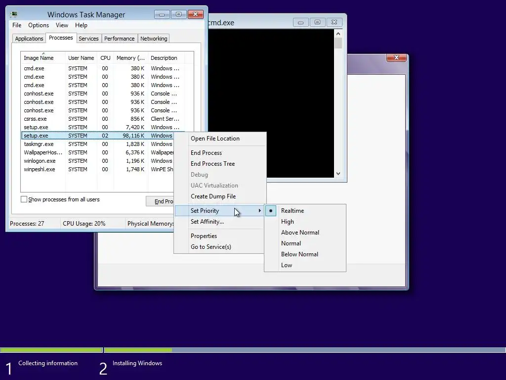Choose End Process in the context menu
Viewport: 506px width, 380px height.
[x=206, y=152]
